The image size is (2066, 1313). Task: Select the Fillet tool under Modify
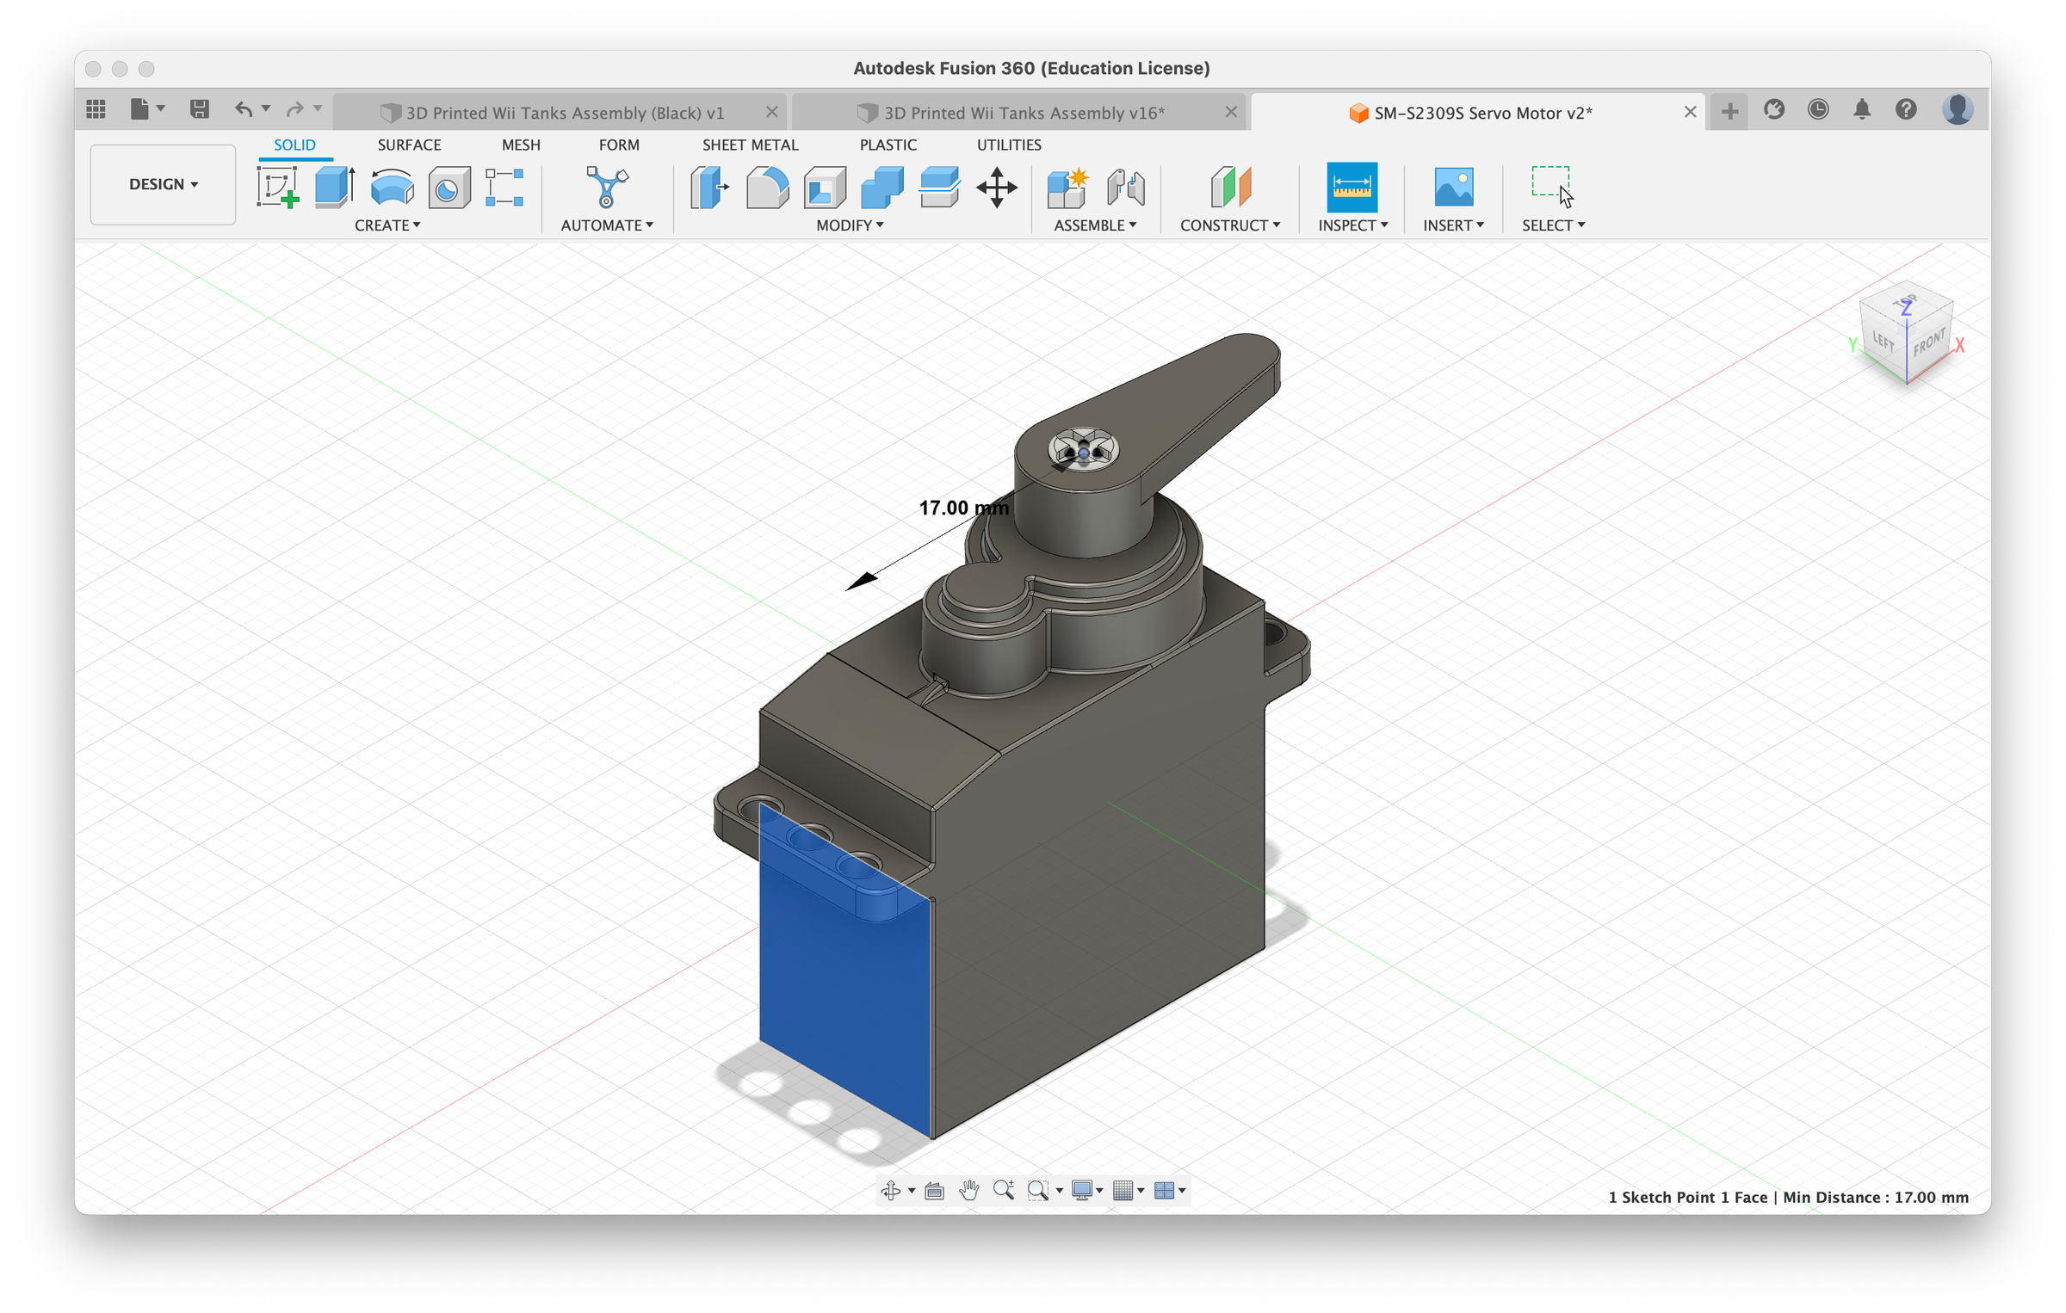[x=765, y=188]
